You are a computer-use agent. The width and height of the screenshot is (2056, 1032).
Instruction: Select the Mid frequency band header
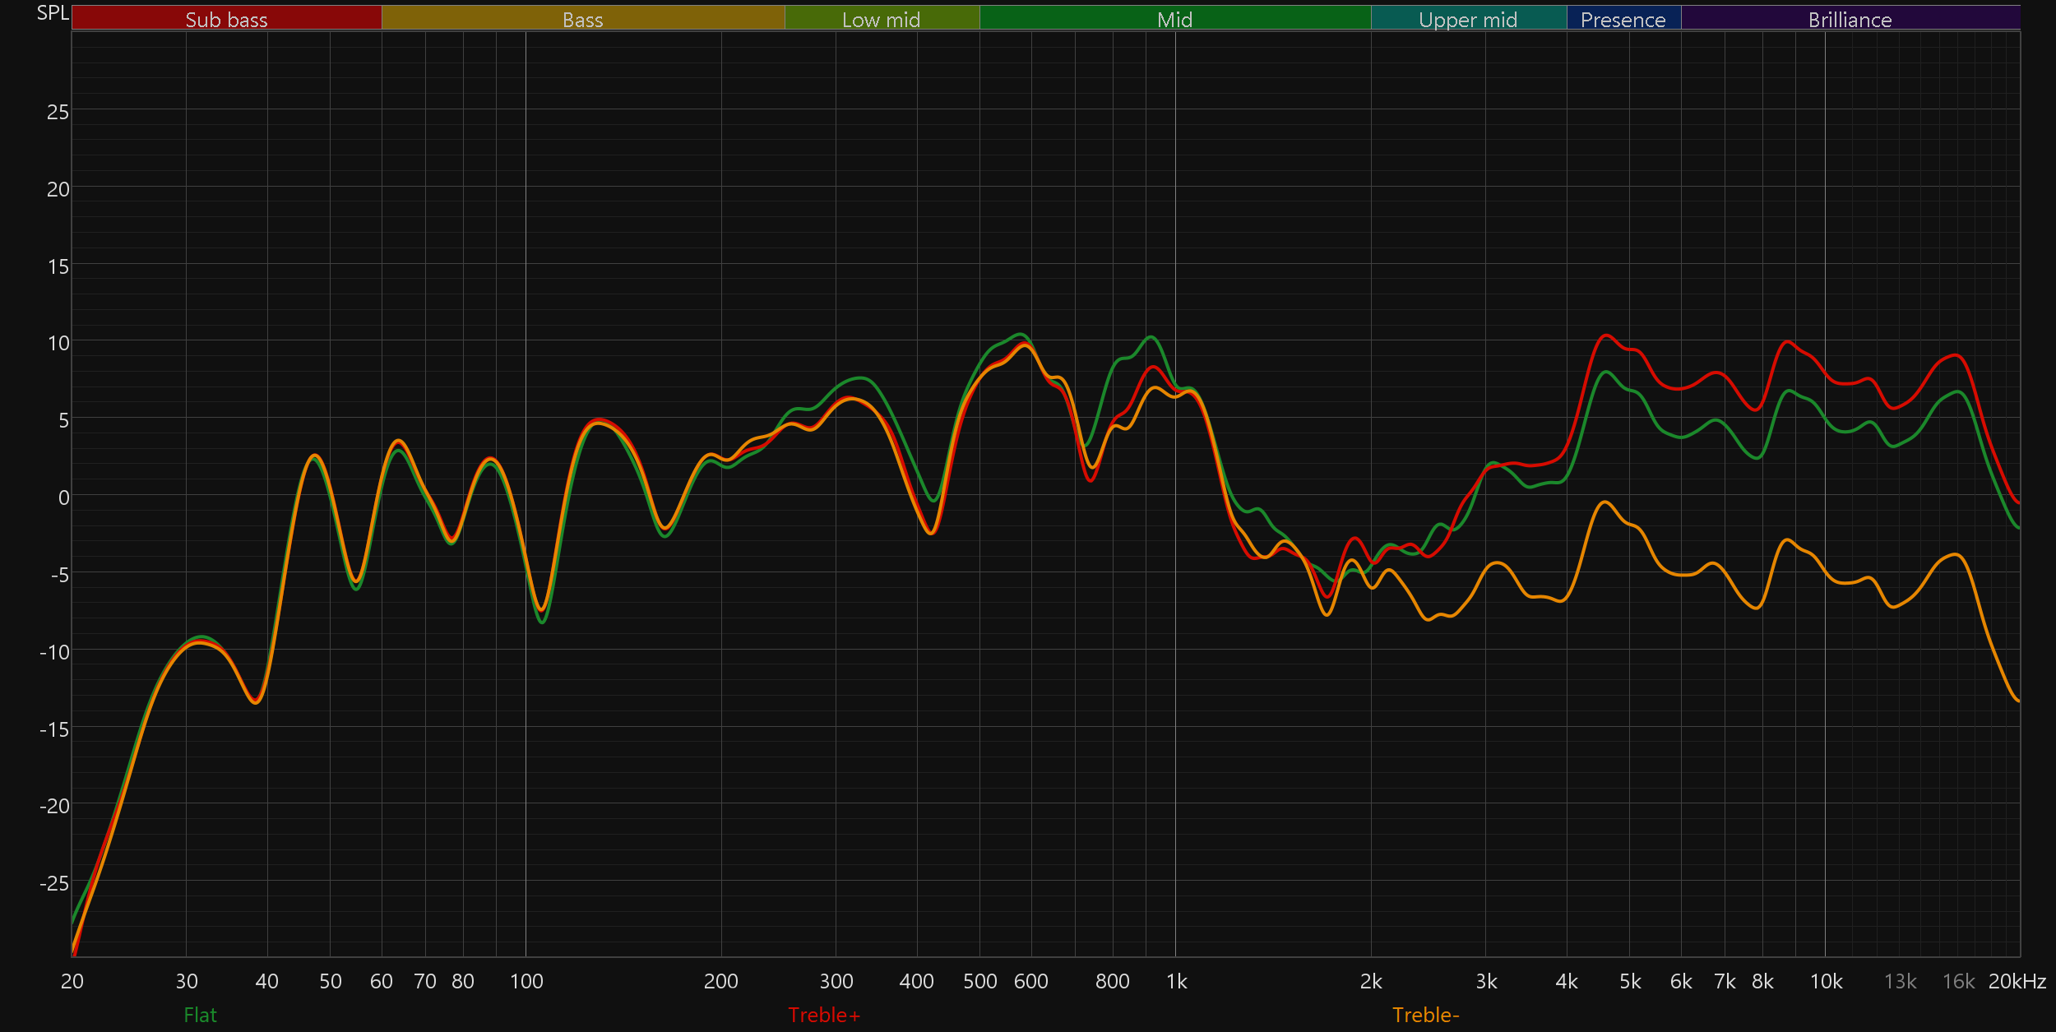coord(1174,19)
